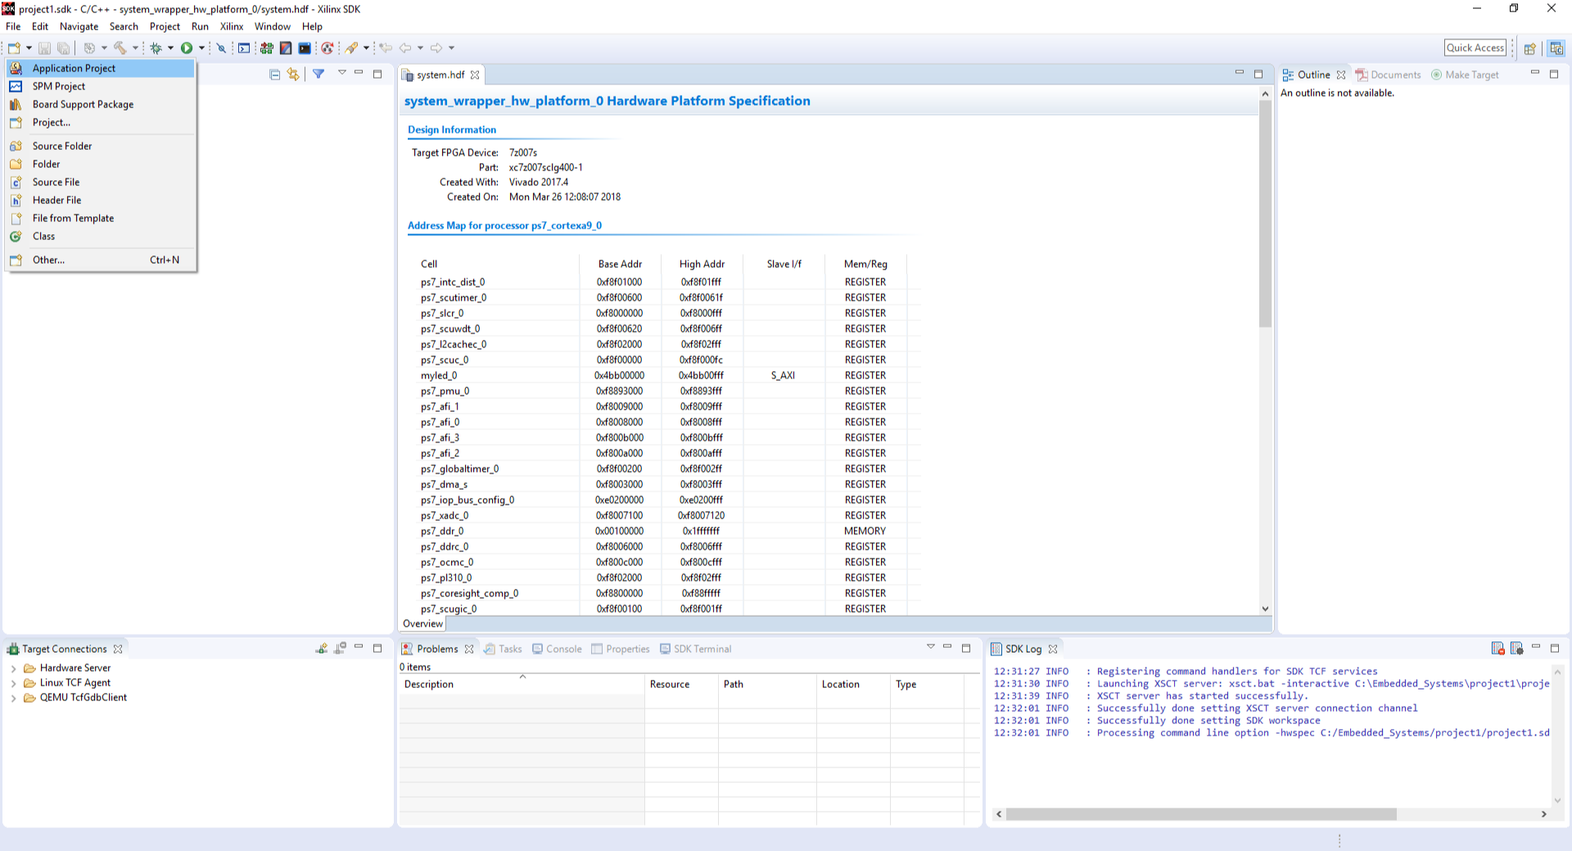Sort Problems by Description column header
This screenshot has width=1572, height=851.
522,684
